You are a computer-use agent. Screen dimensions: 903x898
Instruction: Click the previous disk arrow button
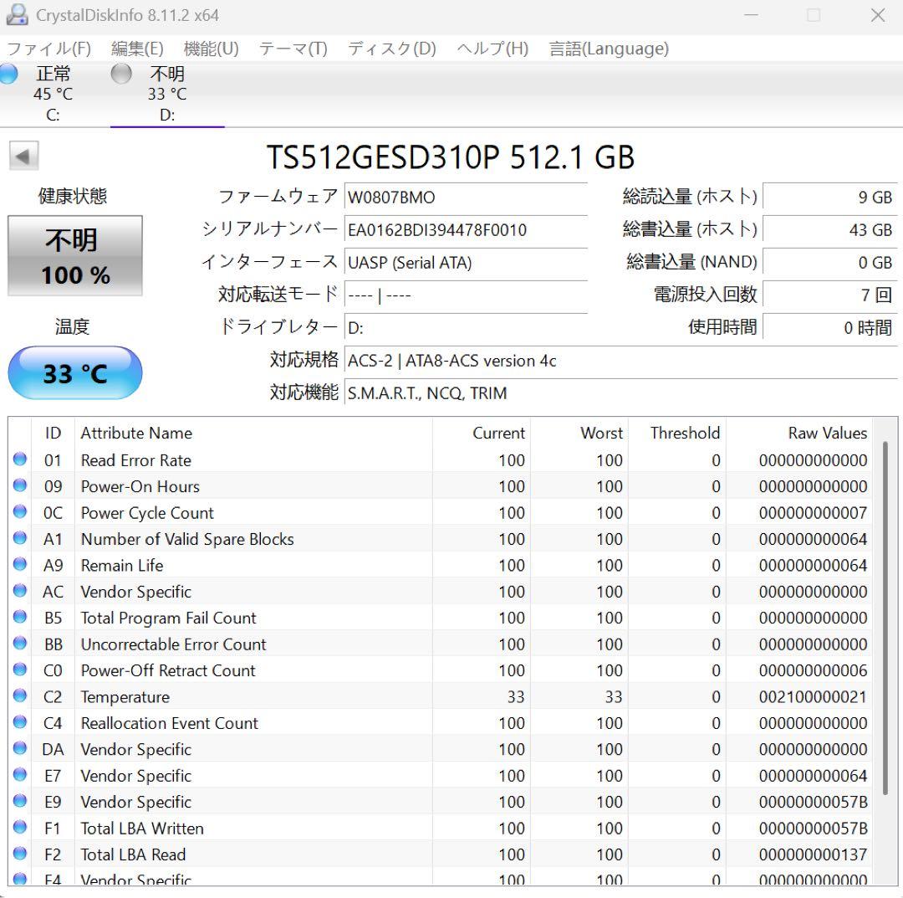pos(23,156)
